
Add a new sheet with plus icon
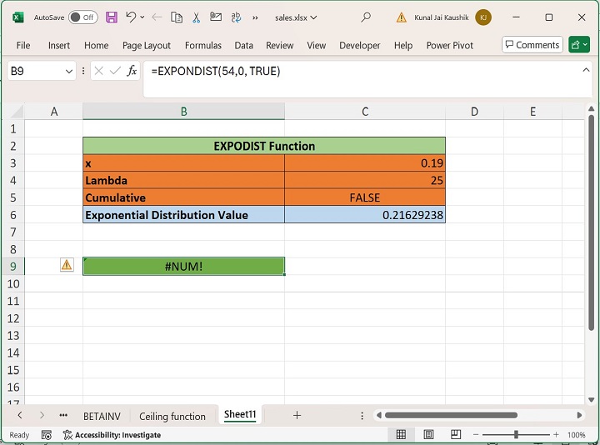[x=297, y=415]
